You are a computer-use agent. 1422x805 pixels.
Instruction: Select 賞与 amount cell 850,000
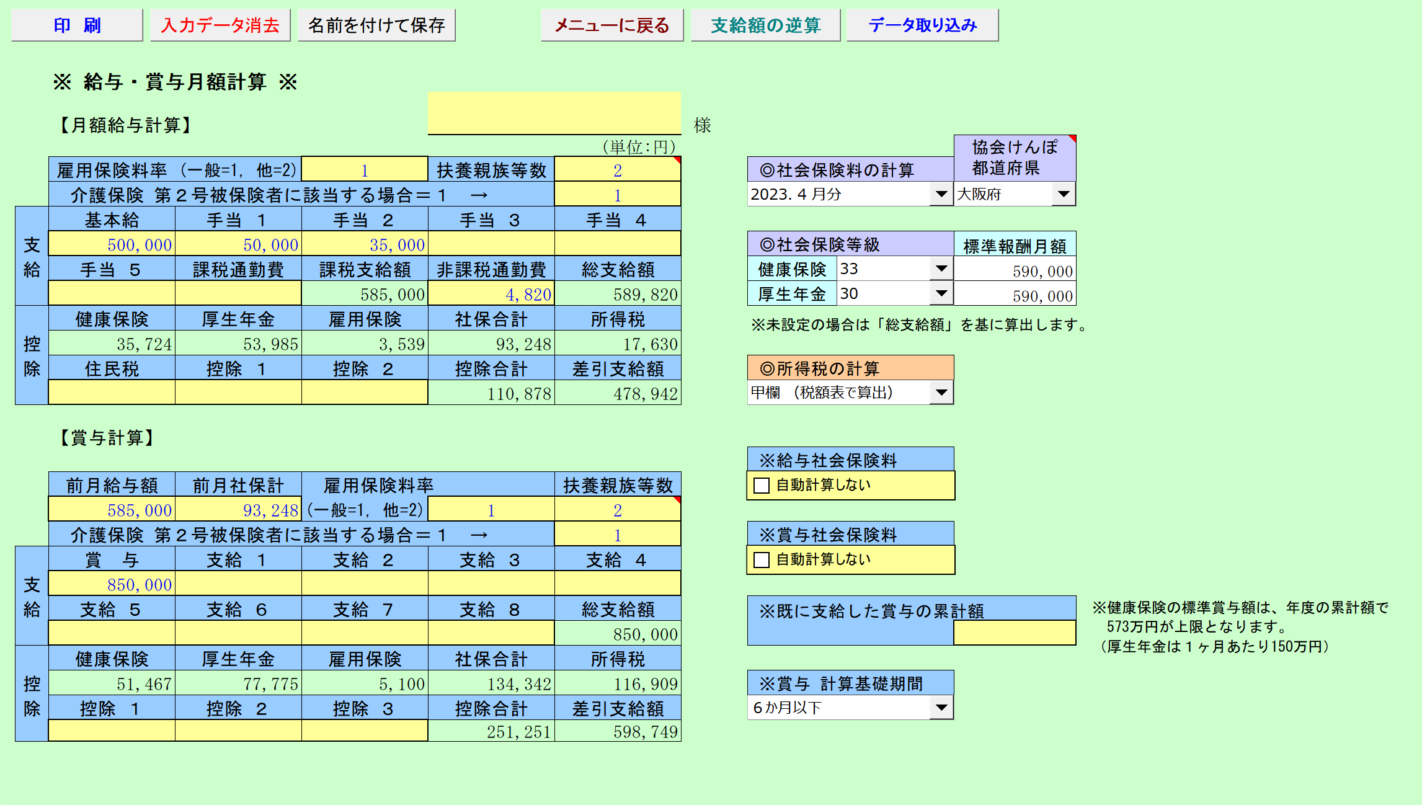point(112,584)
